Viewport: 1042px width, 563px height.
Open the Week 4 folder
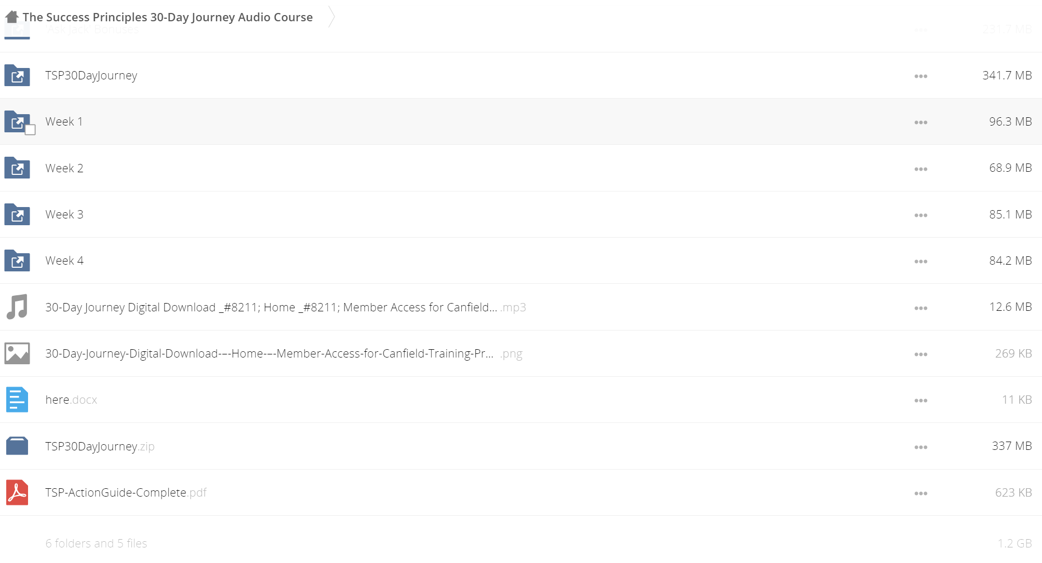click(64, 260)
